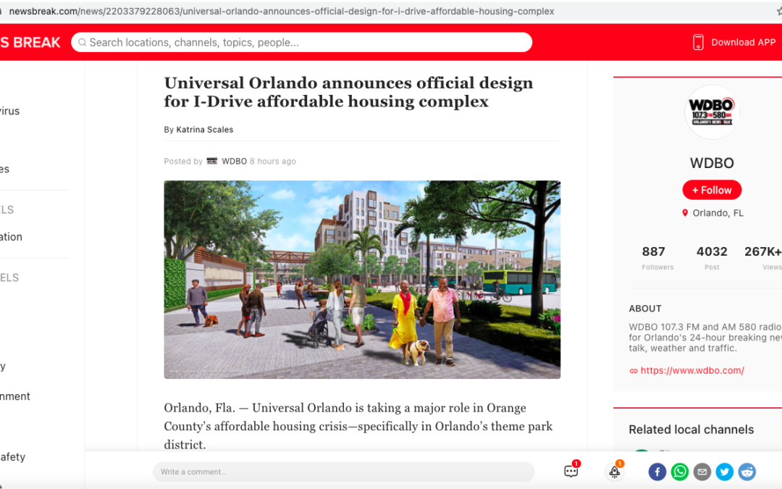Click the Write a comment field
The width and height of the screenshot is (782, 489).
coord(344,472)
